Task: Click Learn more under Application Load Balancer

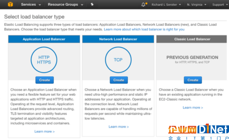Action: (x=45, y=132)
